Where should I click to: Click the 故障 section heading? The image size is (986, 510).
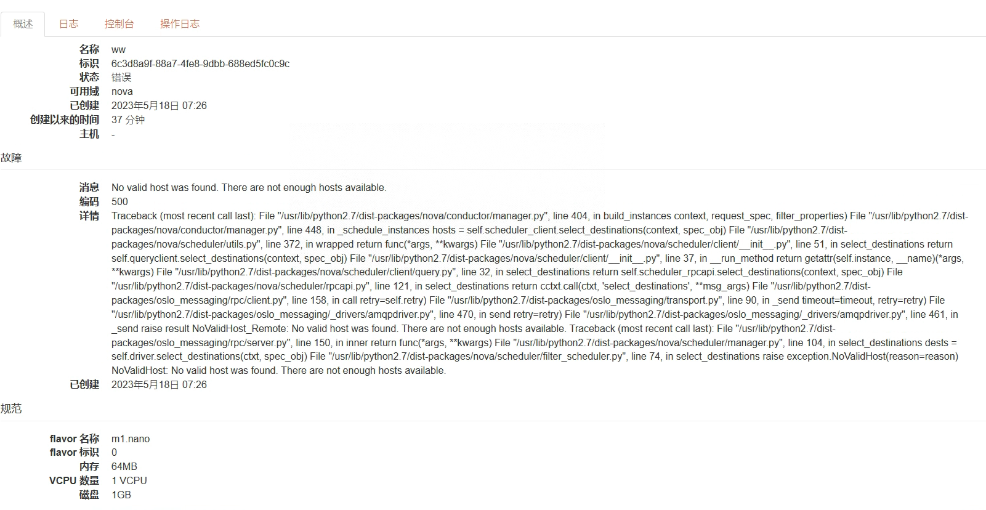(x=11, y=158)
